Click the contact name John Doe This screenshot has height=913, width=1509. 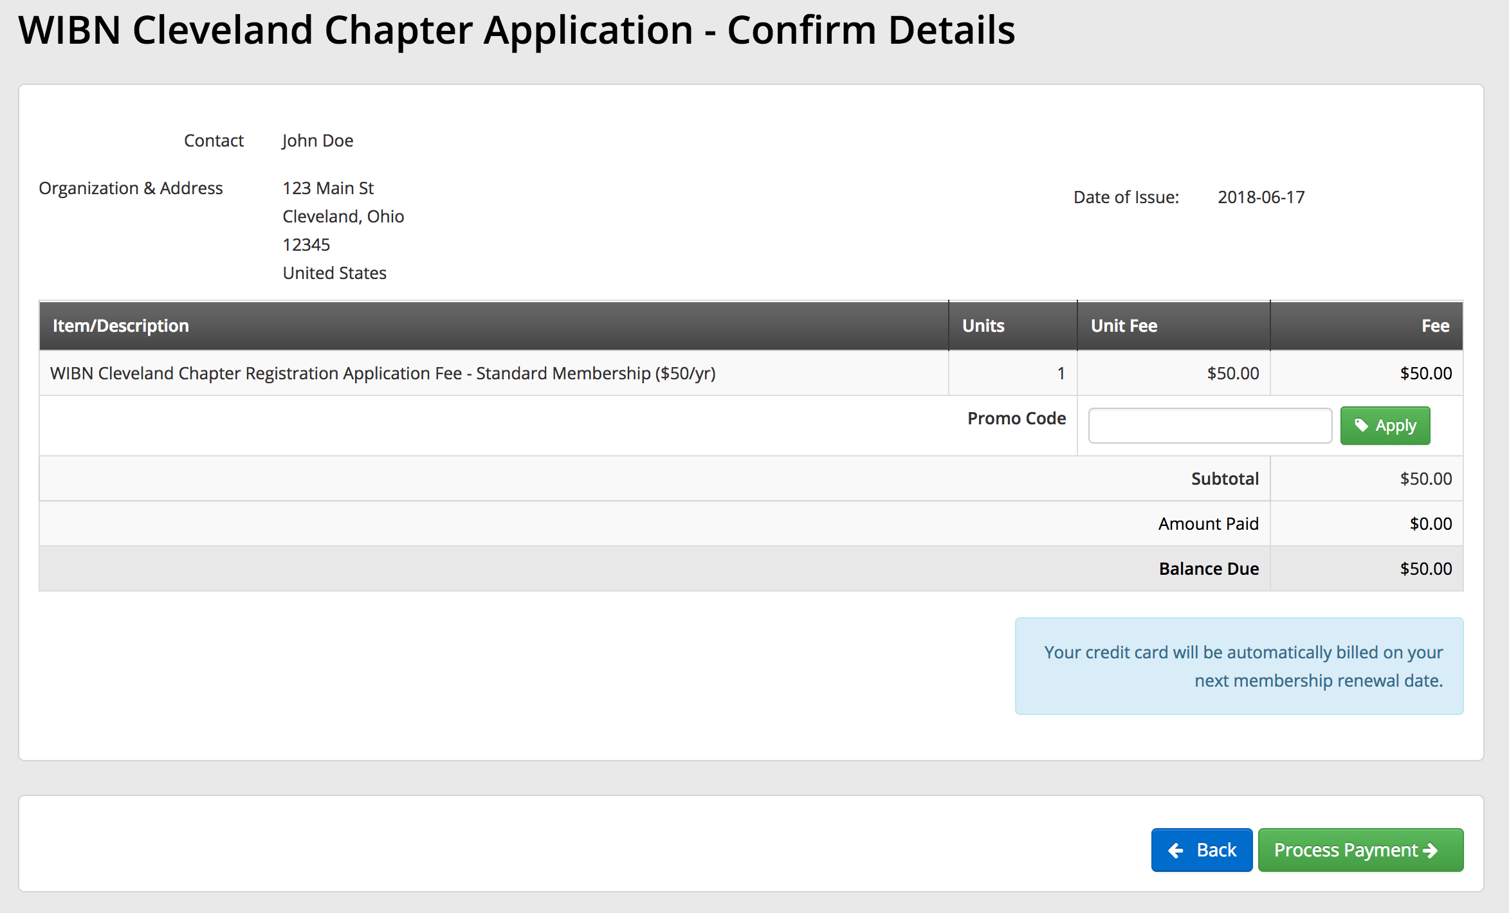(x=318, y=140)
